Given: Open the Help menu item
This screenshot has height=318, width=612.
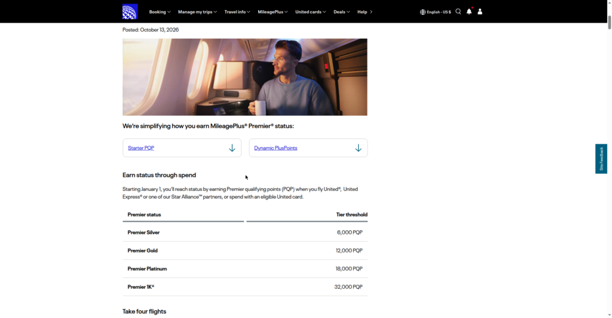Looking at the screenshot, I should [x=362, y=12].
